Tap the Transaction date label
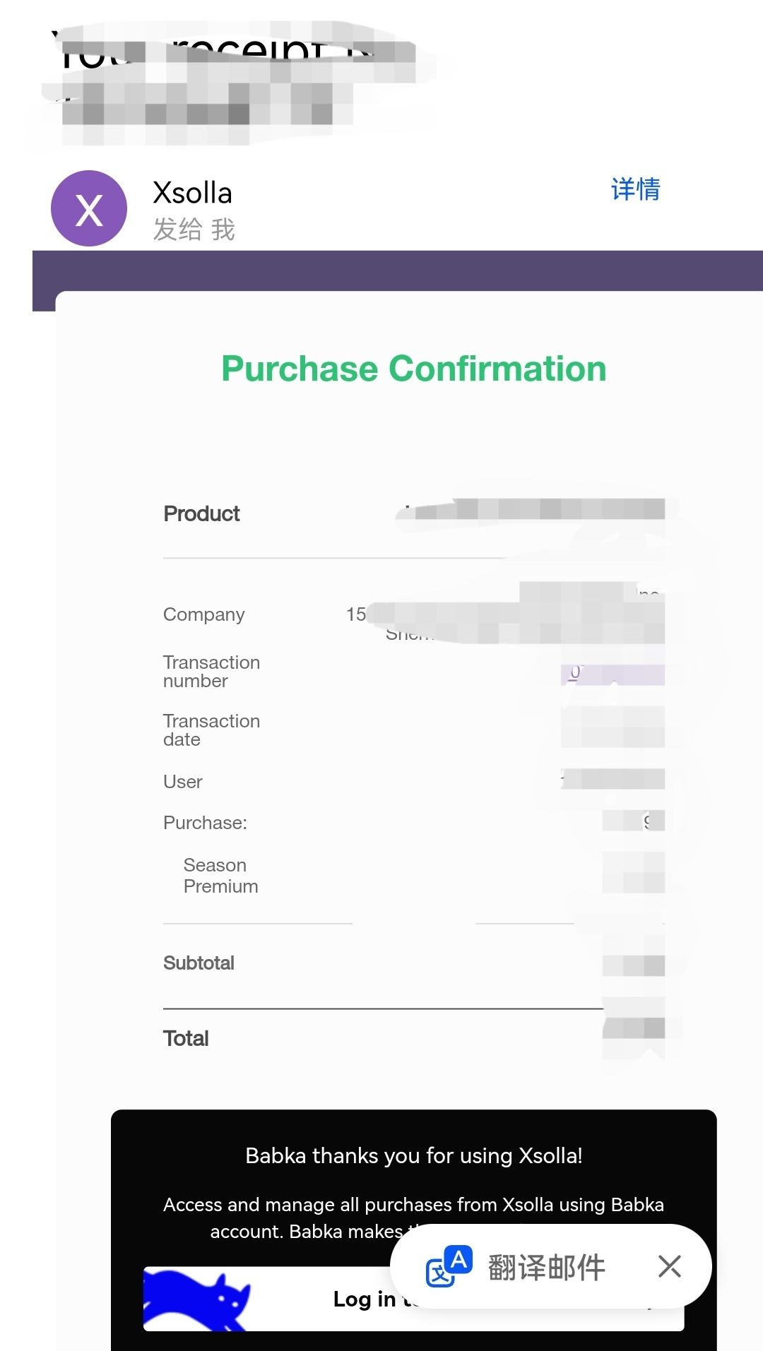The image size is (763, 1351). [211, 730]
